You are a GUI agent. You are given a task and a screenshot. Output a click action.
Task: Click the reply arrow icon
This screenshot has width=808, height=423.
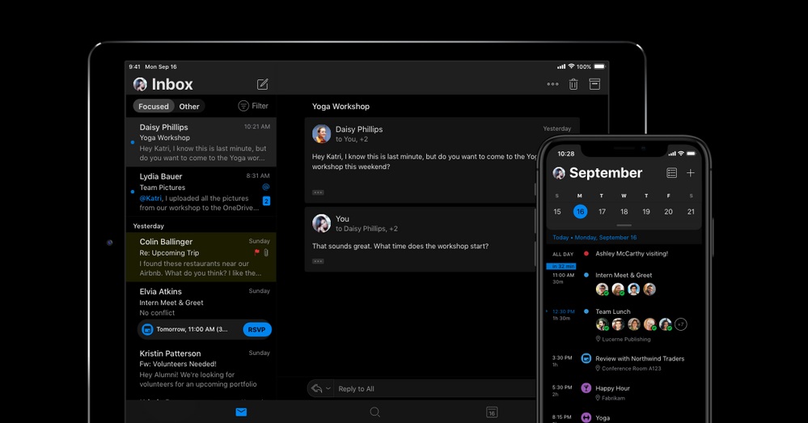coord(316,388)
